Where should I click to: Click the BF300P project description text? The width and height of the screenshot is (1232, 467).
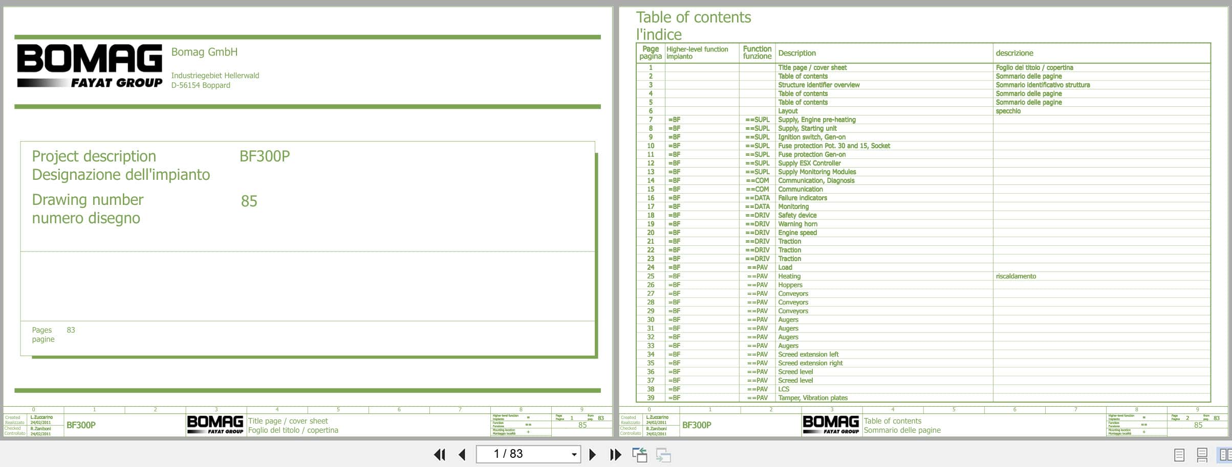[265, 156]
